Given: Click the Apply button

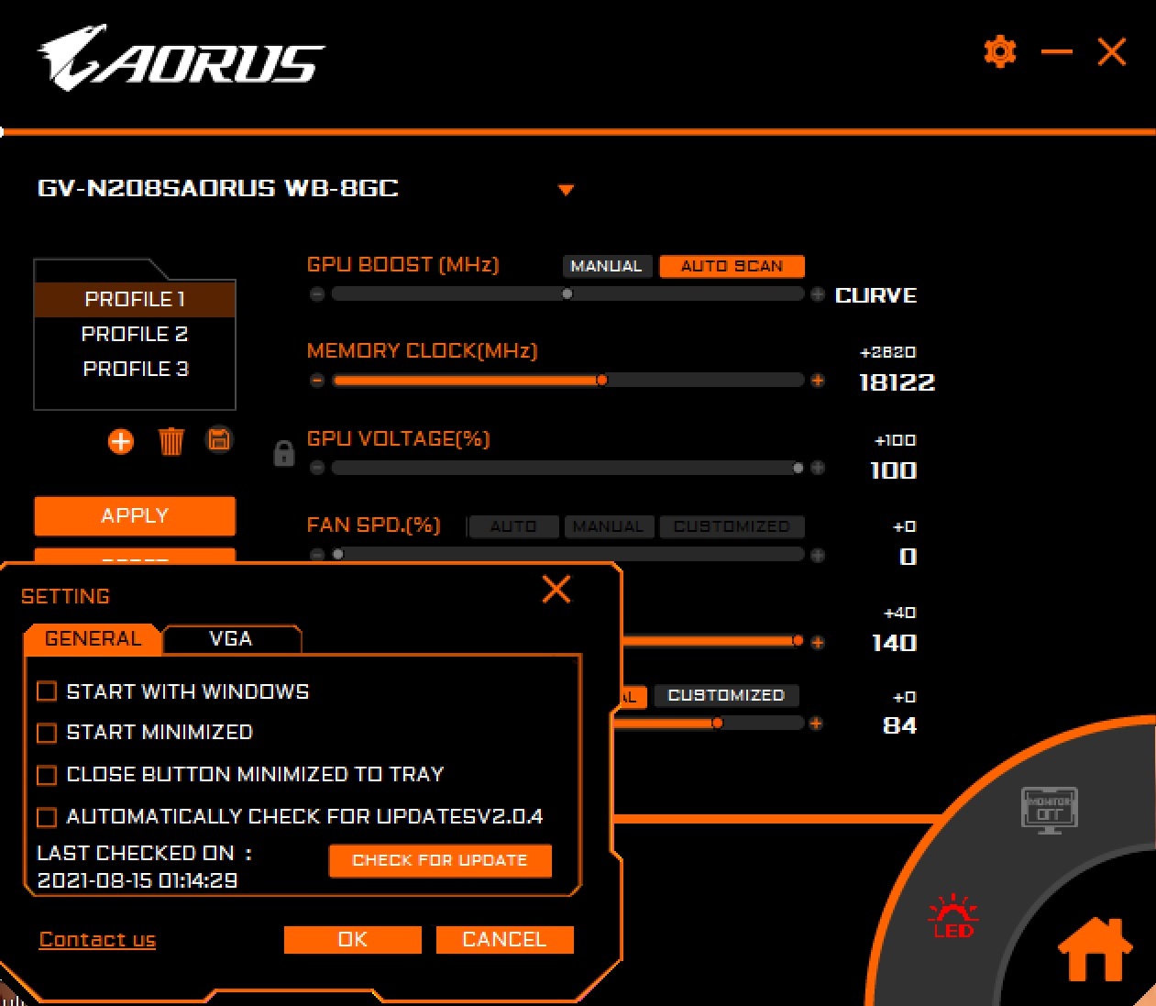Looking at the screenshot, I should (135, 515).
